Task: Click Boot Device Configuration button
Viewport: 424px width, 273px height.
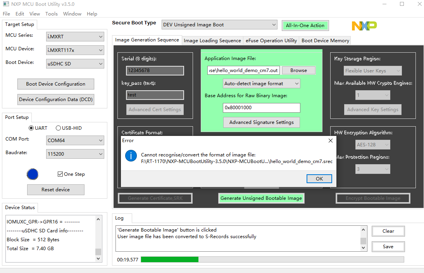Action: [x=56, y=84]
